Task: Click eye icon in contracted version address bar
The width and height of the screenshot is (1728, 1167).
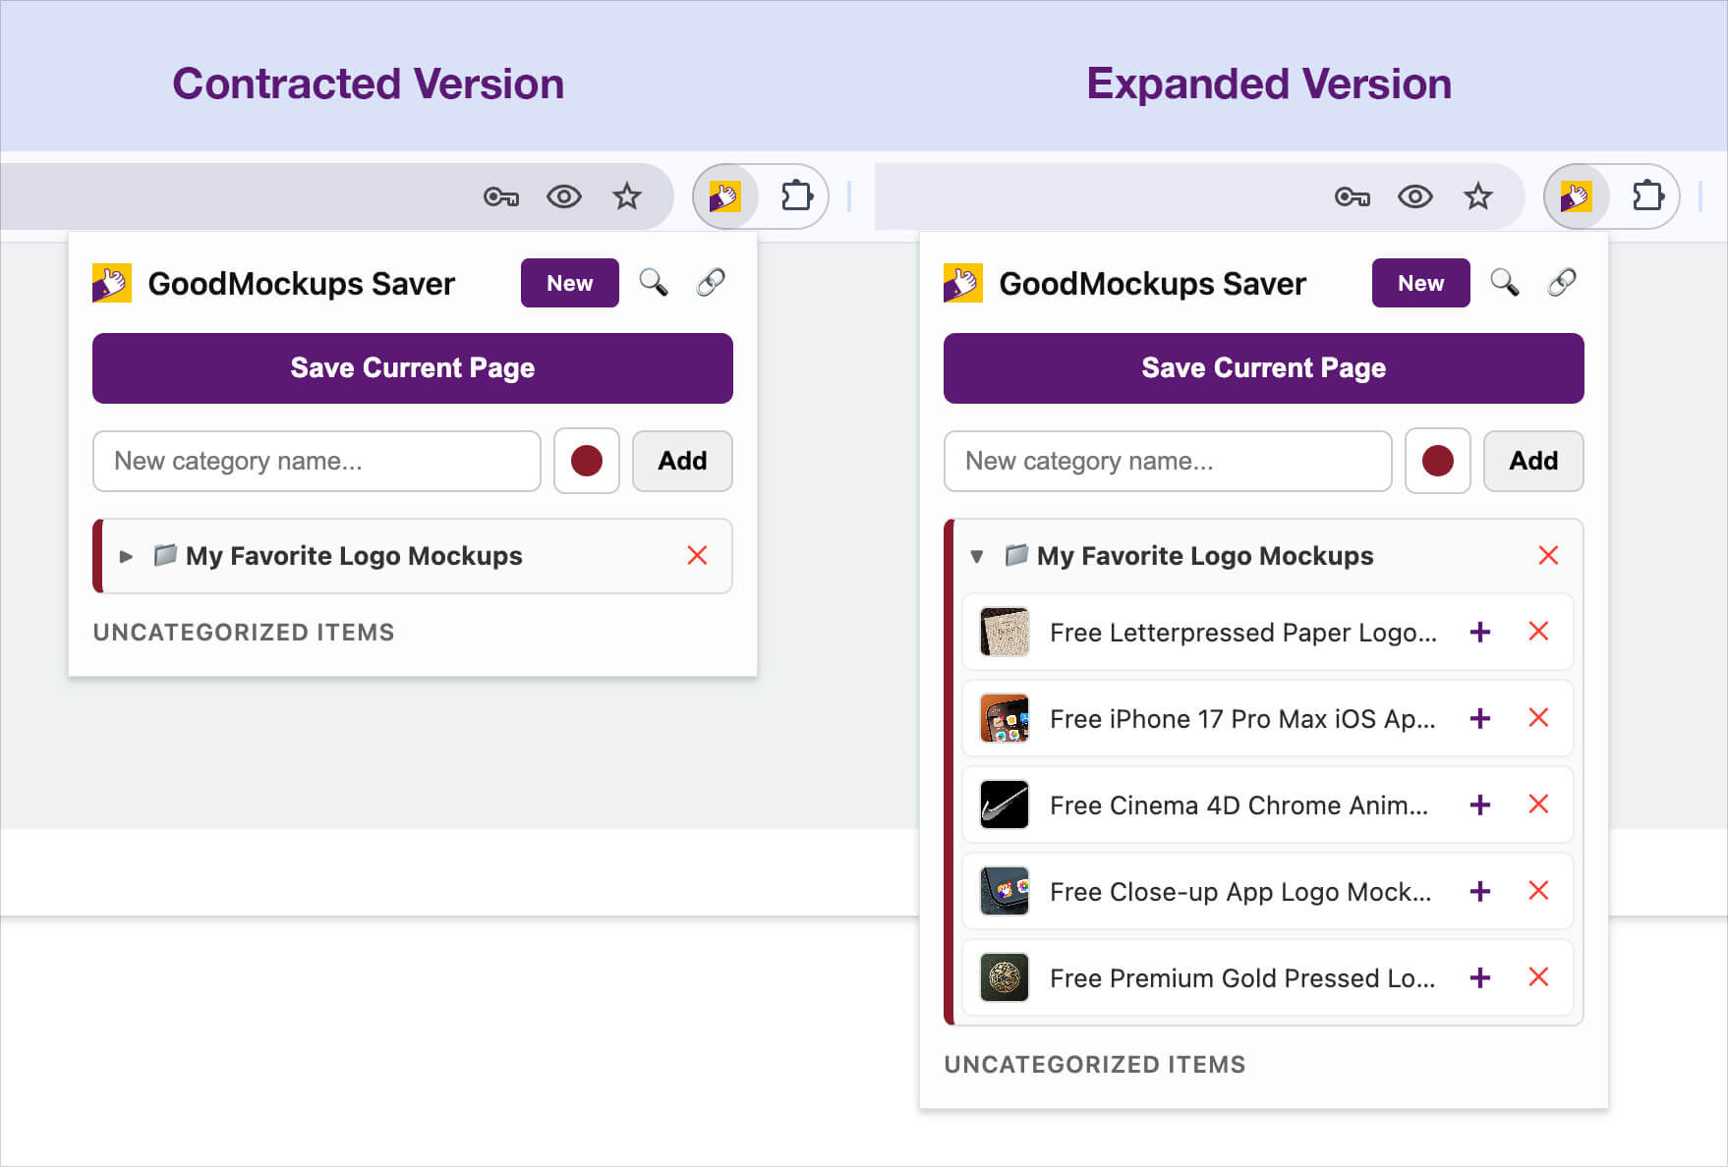Action: (x=564, y=197)
